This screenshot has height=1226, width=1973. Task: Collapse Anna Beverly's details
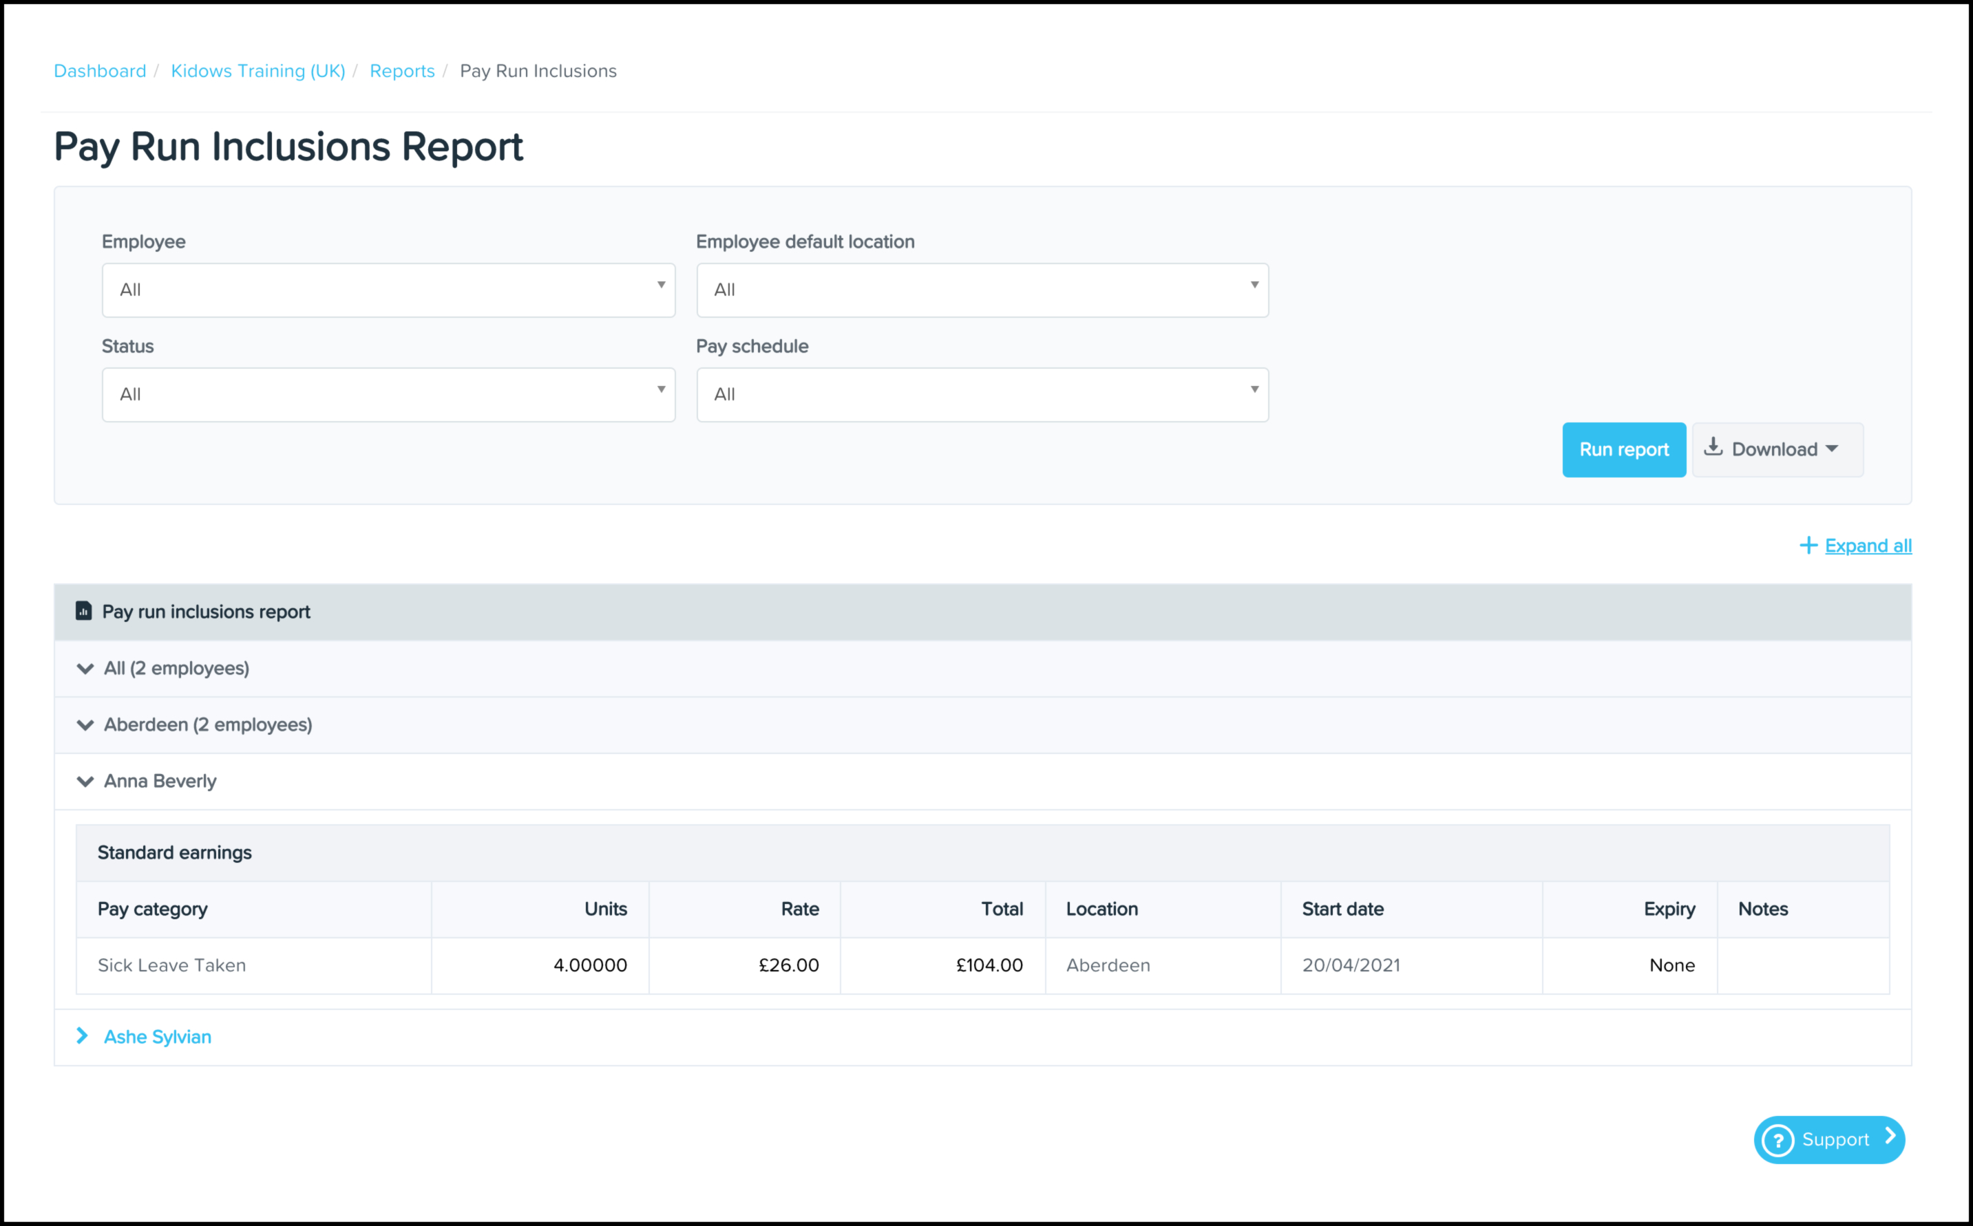pos(85,781)
